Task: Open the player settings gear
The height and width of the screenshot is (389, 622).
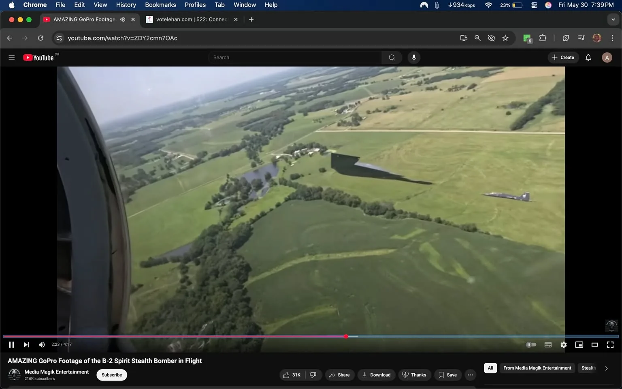Action: click(563, 344)
